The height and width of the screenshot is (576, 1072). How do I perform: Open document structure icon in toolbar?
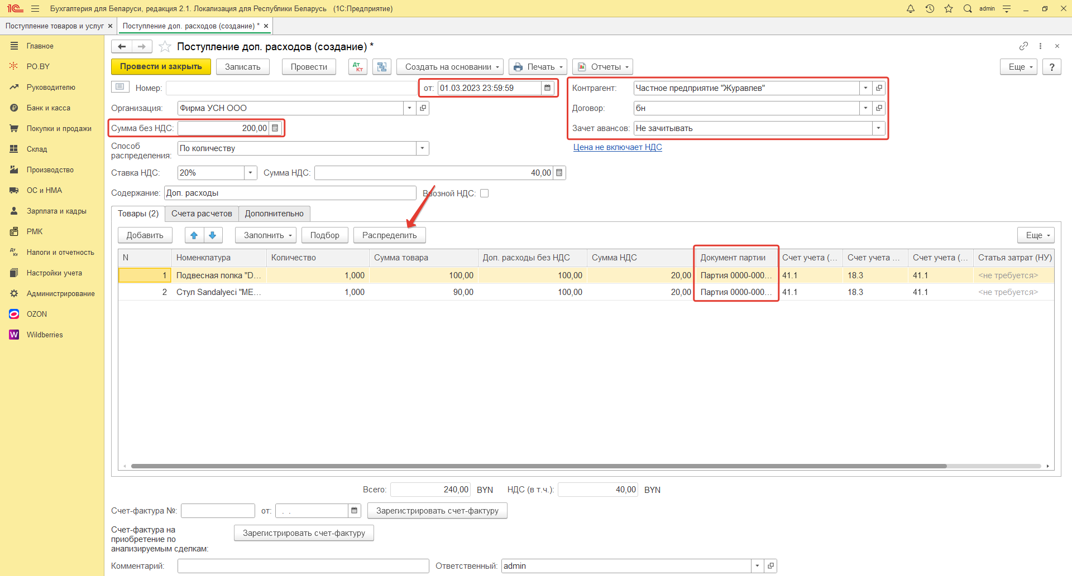[x=382, y=67]
